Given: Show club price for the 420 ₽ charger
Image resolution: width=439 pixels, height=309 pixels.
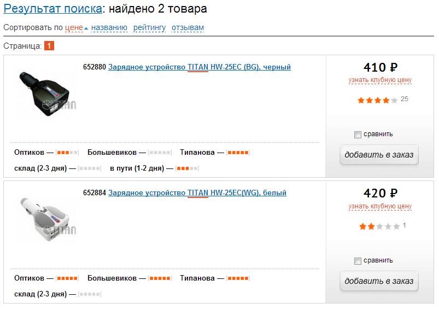Looking at the screenshot, I should click(x=380, y=206).
